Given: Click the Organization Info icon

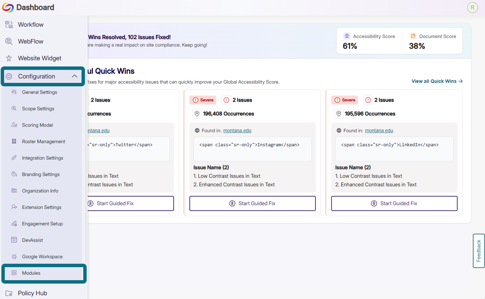Looking at the screenshot, I should pos(14,190).
